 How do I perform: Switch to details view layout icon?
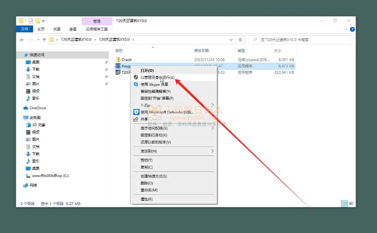[x=345, y=204]
